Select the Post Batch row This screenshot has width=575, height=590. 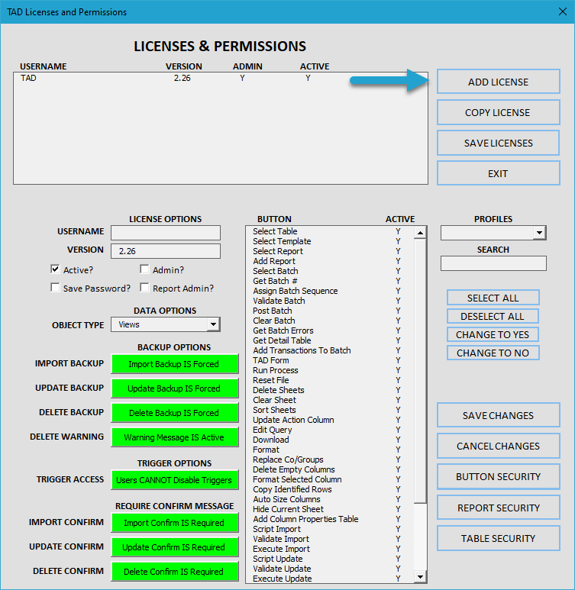[x=329, y=311]
